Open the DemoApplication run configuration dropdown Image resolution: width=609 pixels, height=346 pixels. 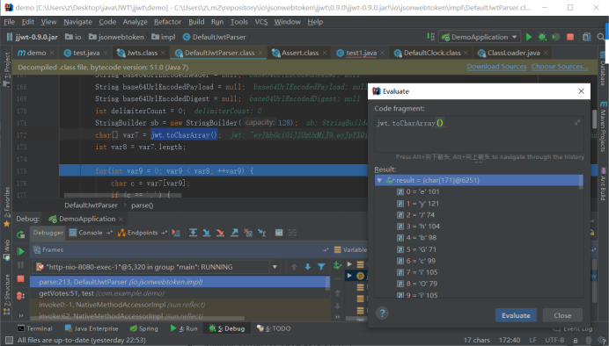[480, 37]
